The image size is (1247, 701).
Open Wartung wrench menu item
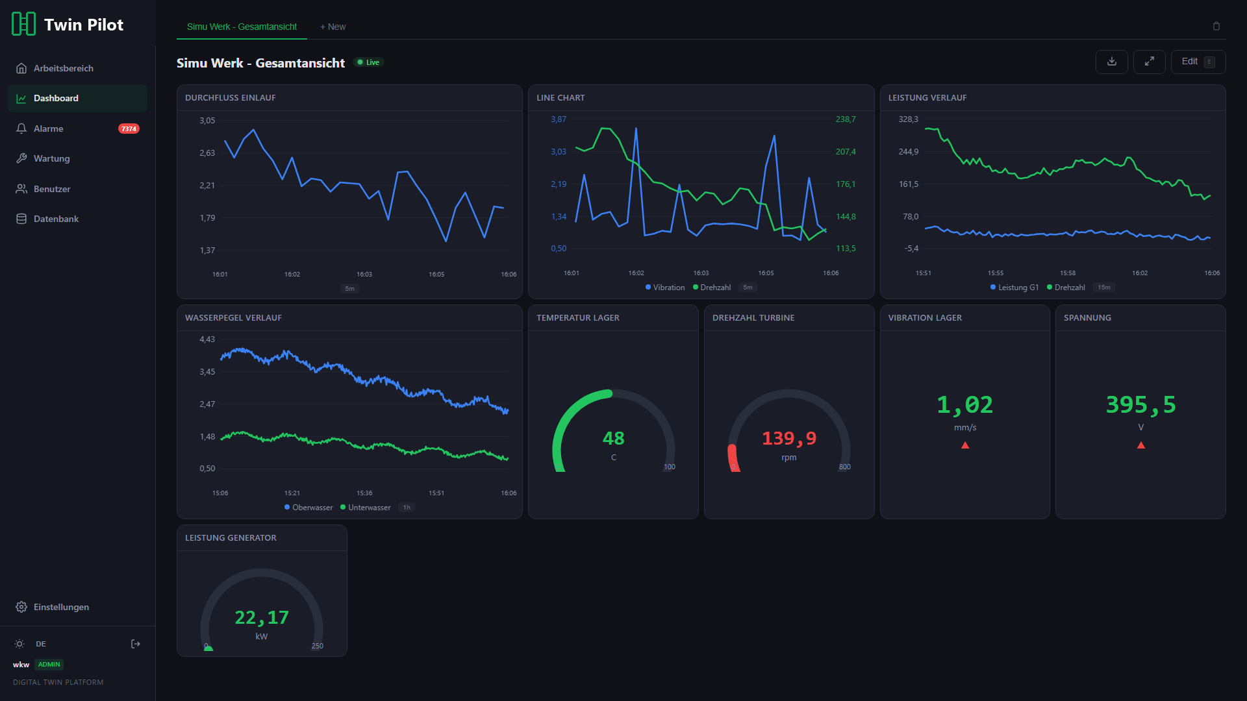[x=78, y=158]
